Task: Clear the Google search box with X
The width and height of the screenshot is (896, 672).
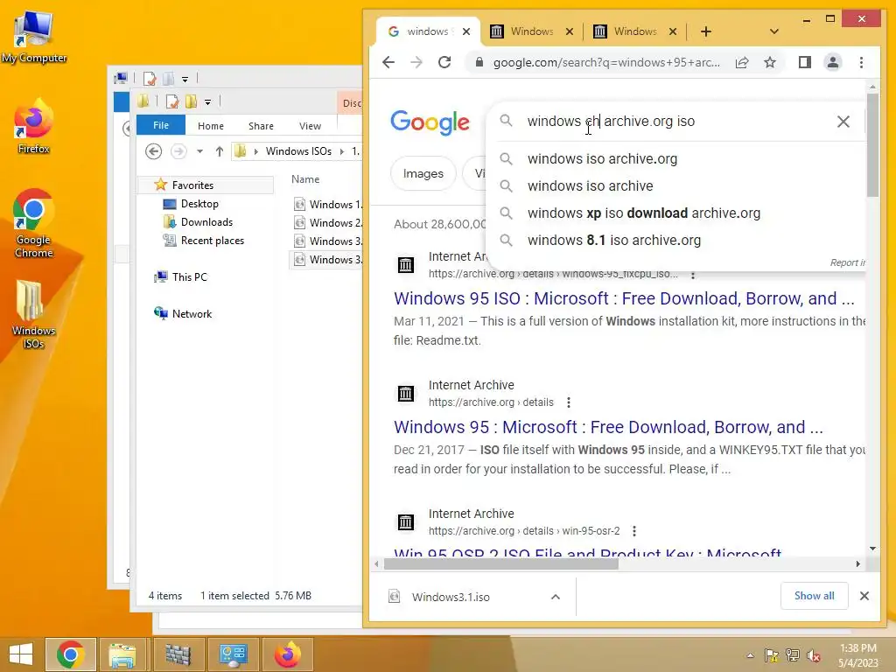Action: (843, 121)
